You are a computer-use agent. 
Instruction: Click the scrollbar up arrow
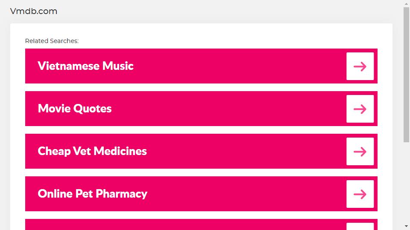coord(406,4)
